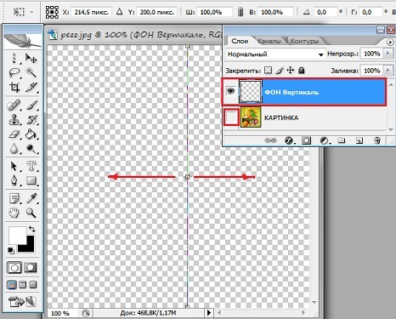Expand the Заливка fill slider arrow
The image size is (396, 319).
tap(388, 70)
